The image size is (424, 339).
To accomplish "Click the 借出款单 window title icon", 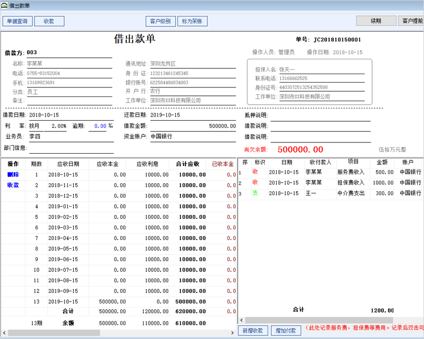I will tap(4, 5).
